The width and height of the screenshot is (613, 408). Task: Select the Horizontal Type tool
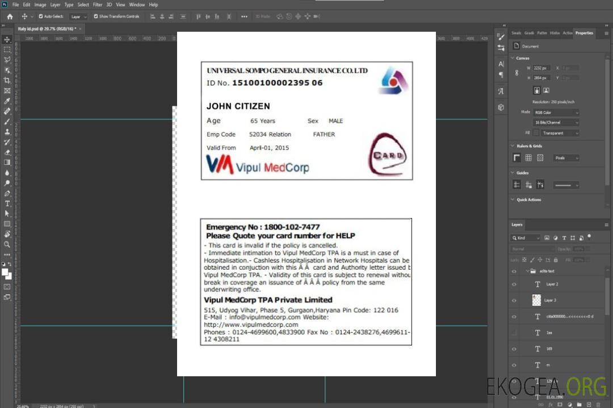point(7,203)
